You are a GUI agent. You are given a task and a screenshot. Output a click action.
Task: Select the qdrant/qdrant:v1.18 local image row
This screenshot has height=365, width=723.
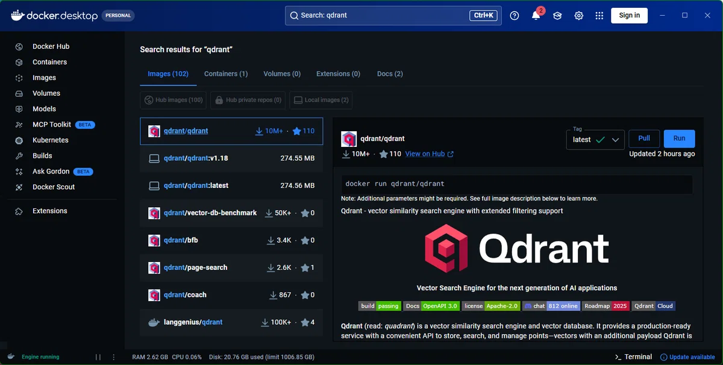(231, 158)
